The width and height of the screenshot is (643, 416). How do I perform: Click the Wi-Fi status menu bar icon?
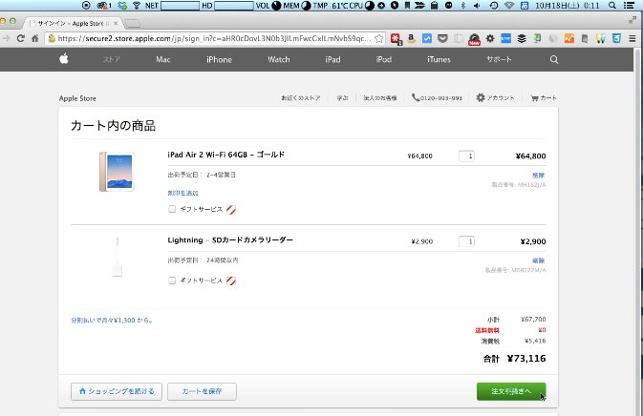[x=509, y=6]
